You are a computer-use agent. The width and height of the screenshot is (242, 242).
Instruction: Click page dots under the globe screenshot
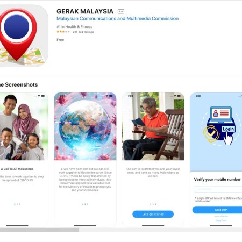pyautogui.click(x=85, y=204)
